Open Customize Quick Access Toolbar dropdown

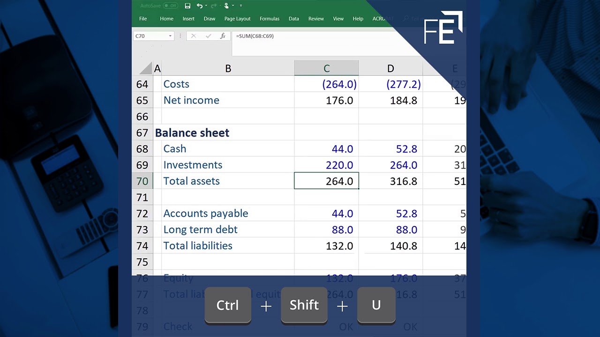[241, 6]
